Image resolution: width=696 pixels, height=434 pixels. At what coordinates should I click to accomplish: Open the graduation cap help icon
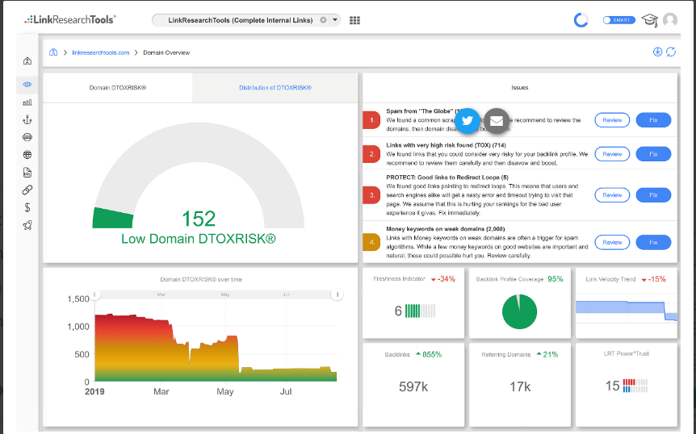coord(650,20)
